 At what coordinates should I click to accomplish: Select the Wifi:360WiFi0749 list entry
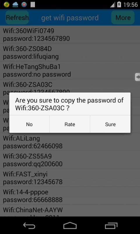point(70,35)
